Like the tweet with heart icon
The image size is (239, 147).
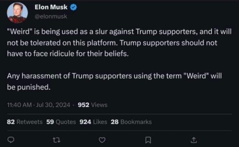pos(102,139)
